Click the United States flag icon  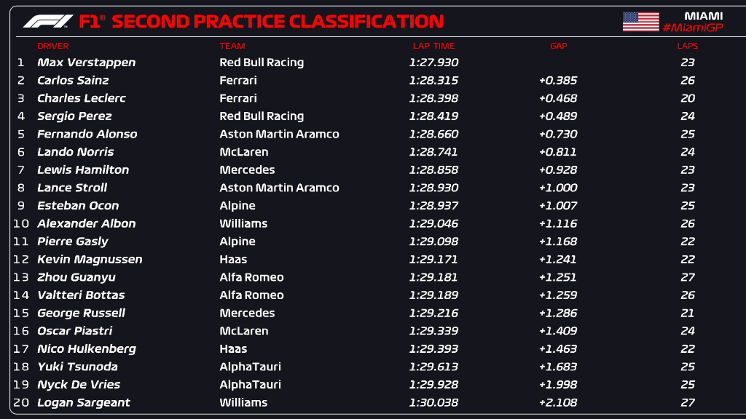640,22
